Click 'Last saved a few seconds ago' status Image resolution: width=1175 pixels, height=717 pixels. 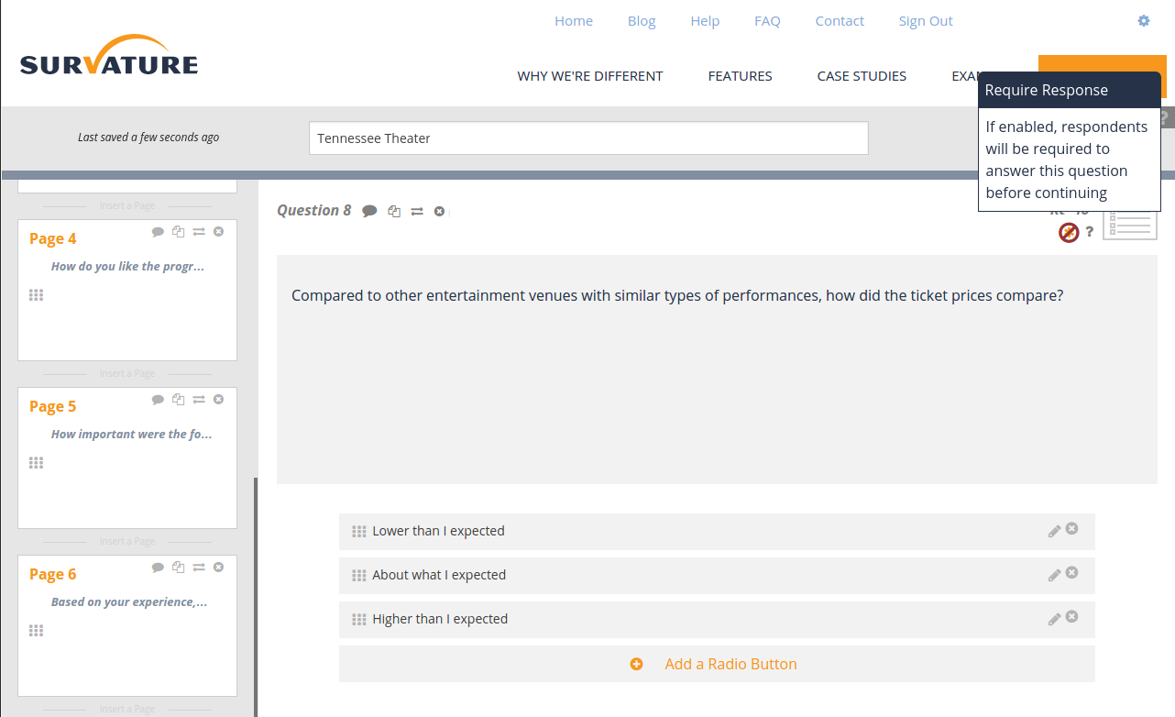[x=148, y=138]
